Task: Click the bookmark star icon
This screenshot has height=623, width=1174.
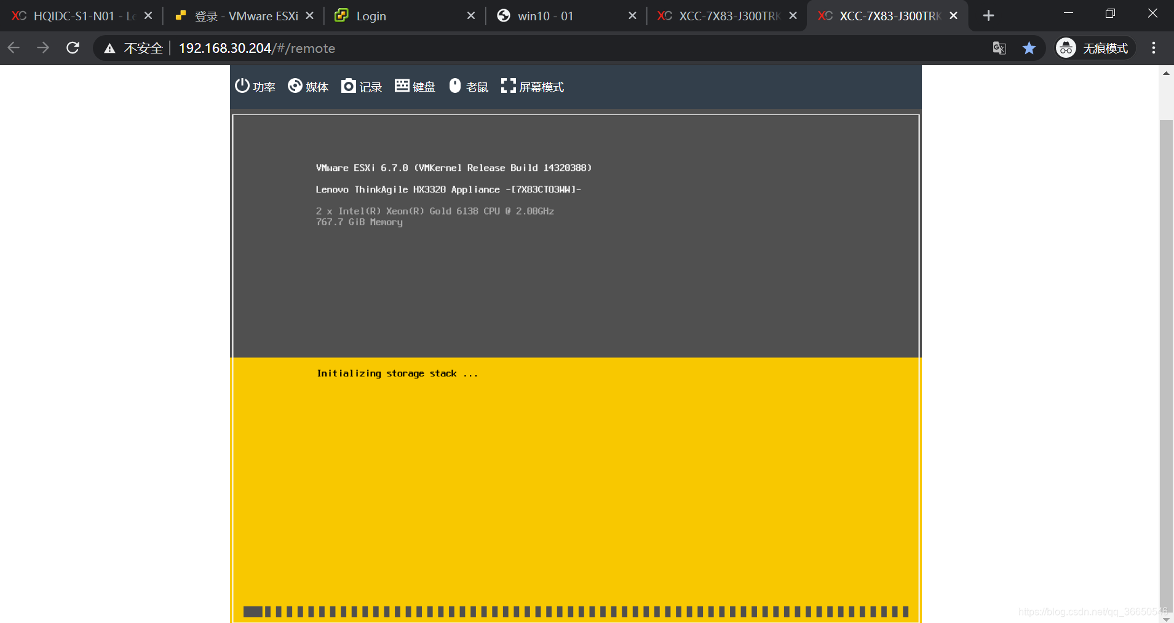Action: 1029,48
